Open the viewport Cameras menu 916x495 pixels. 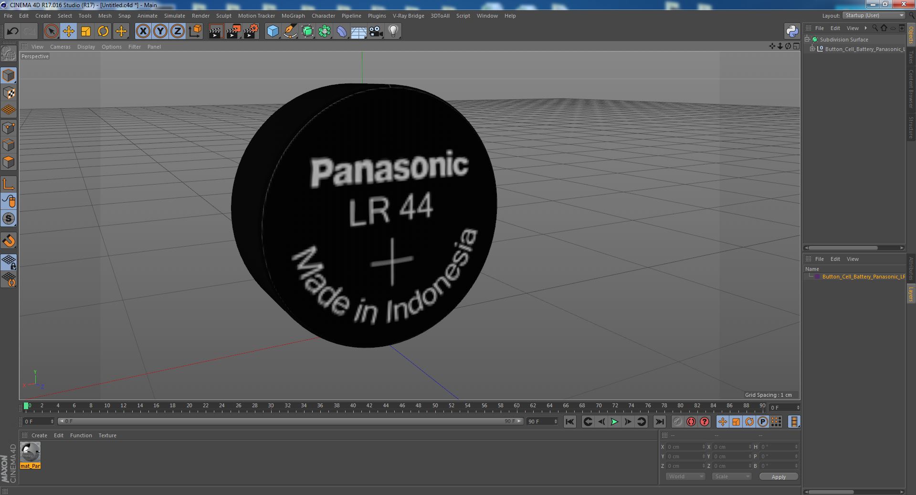pyautogui.click(x=60, y=47)
